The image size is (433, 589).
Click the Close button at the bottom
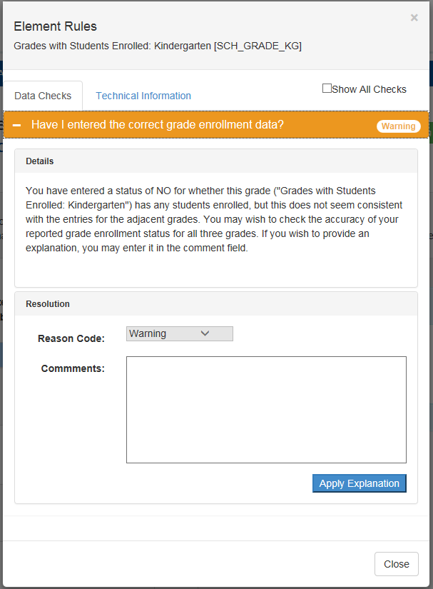[x=396, y=564]
